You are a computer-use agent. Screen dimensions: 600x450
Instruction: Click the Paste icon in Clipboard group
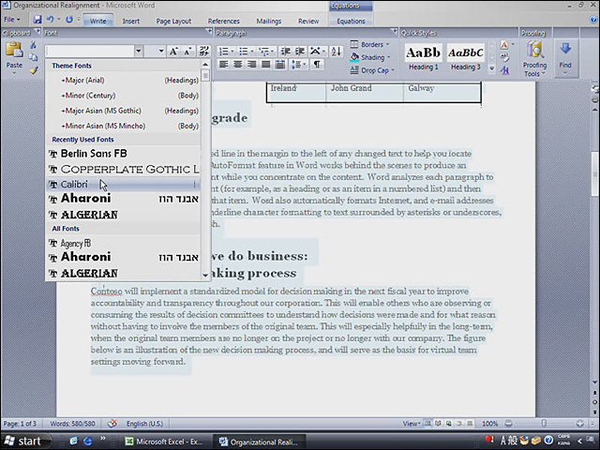pyautogui.click(x=14, y=51)
